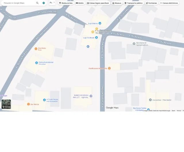Screen dimensions: 184x152
Task: Click the Big Doces Festas pin icon
Action: click(x=148, y=110)
